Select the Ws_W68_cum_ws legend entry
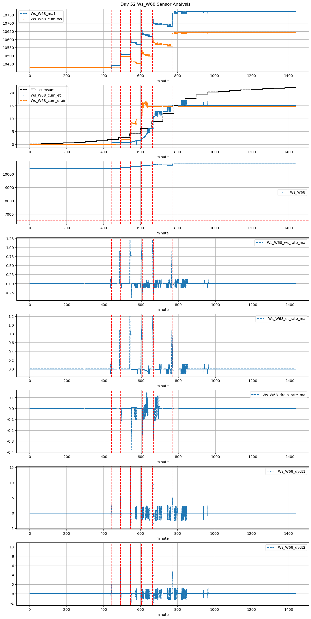This screenshot has width=311, height=619. click(46, 19)
